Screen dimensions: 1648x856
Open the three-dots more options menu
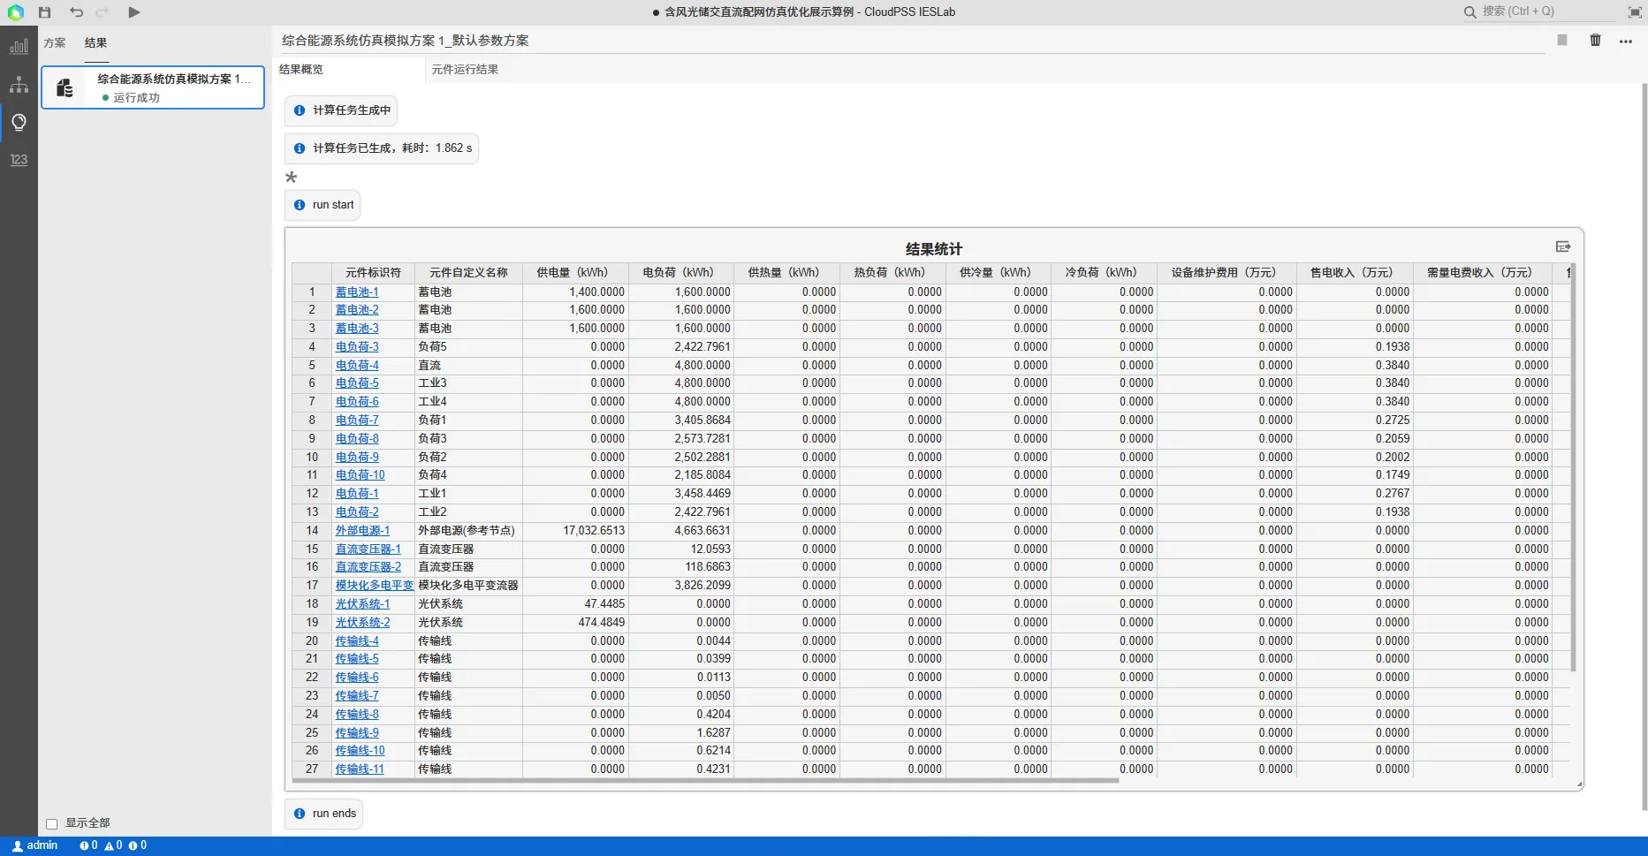[x=1626, y=42]
